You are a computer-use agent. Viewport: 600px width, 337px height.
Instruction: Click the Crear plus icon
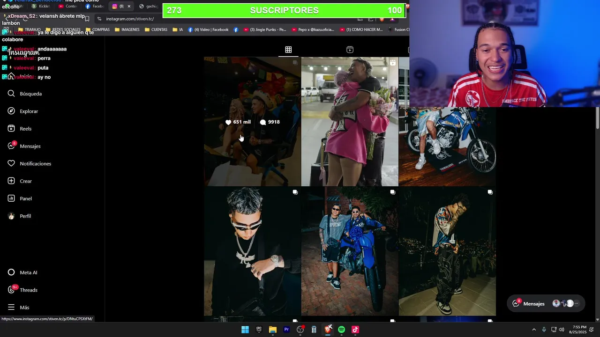(12, 181)
